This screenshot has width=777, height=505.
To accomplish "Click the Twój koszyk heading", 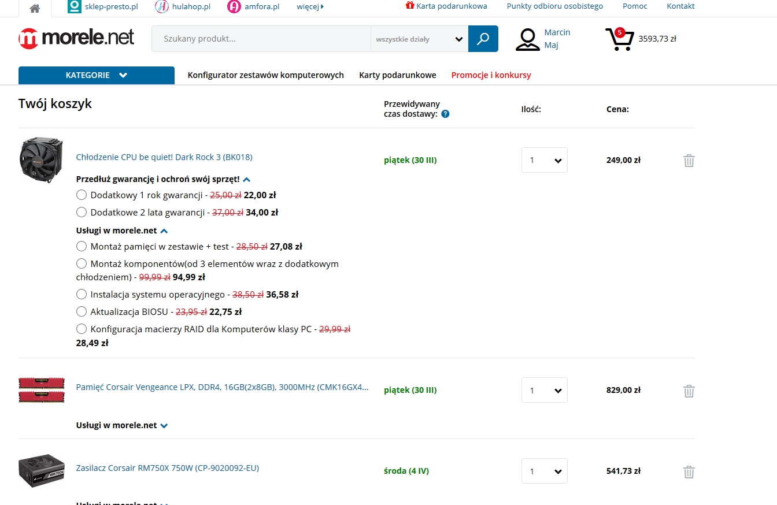I will pos(55,104).
